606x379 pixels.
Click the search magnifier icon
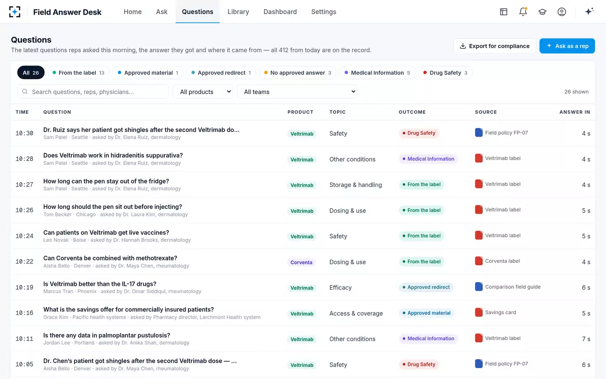[x=25, y=91]
